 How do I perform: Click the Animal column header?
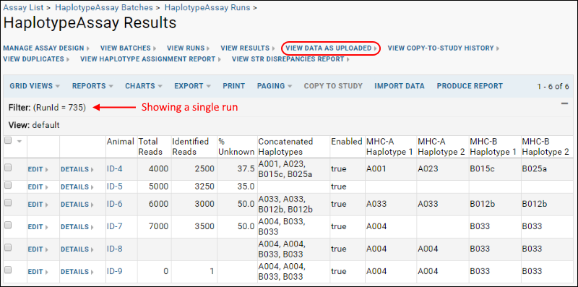(x=120, y=142)
